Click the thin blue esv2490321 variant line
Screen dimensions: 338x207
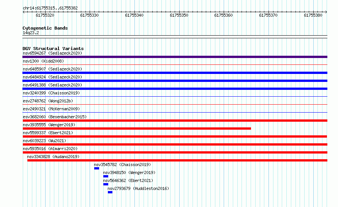click(x=175, y=112)
